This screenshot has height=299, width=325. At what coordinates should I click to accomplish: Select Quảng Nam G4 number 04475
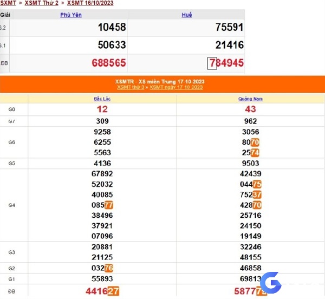point(251,184)
